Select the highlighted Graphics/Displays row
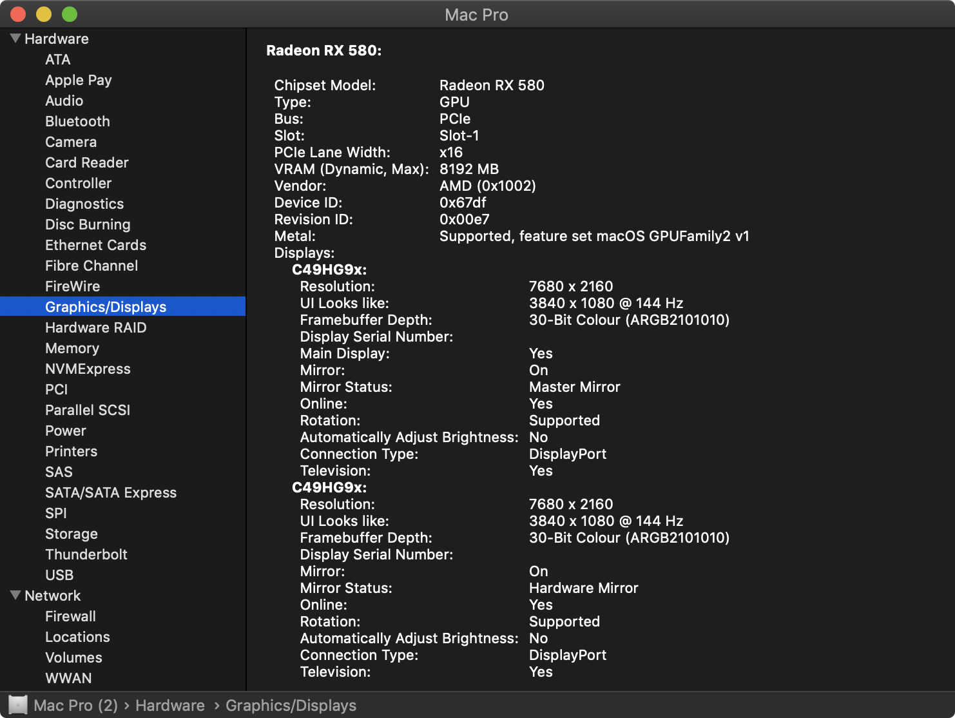This screenshot has height=718, width=955. pos(122,306)
